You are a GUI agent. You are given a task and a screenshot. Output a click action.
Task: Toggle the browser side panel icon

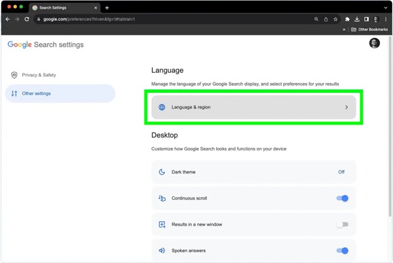click(x=366, y=19)
